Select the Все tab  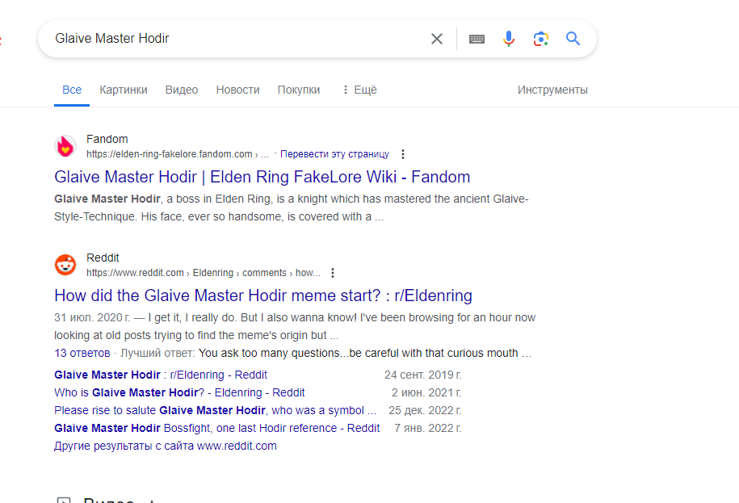tap(72, 90)
